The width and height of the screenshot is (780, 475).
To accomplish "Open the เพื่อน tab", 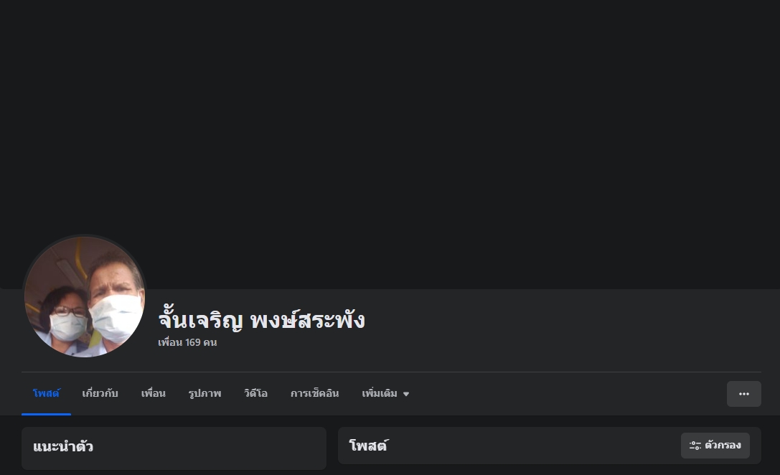I will coord(154,393).
